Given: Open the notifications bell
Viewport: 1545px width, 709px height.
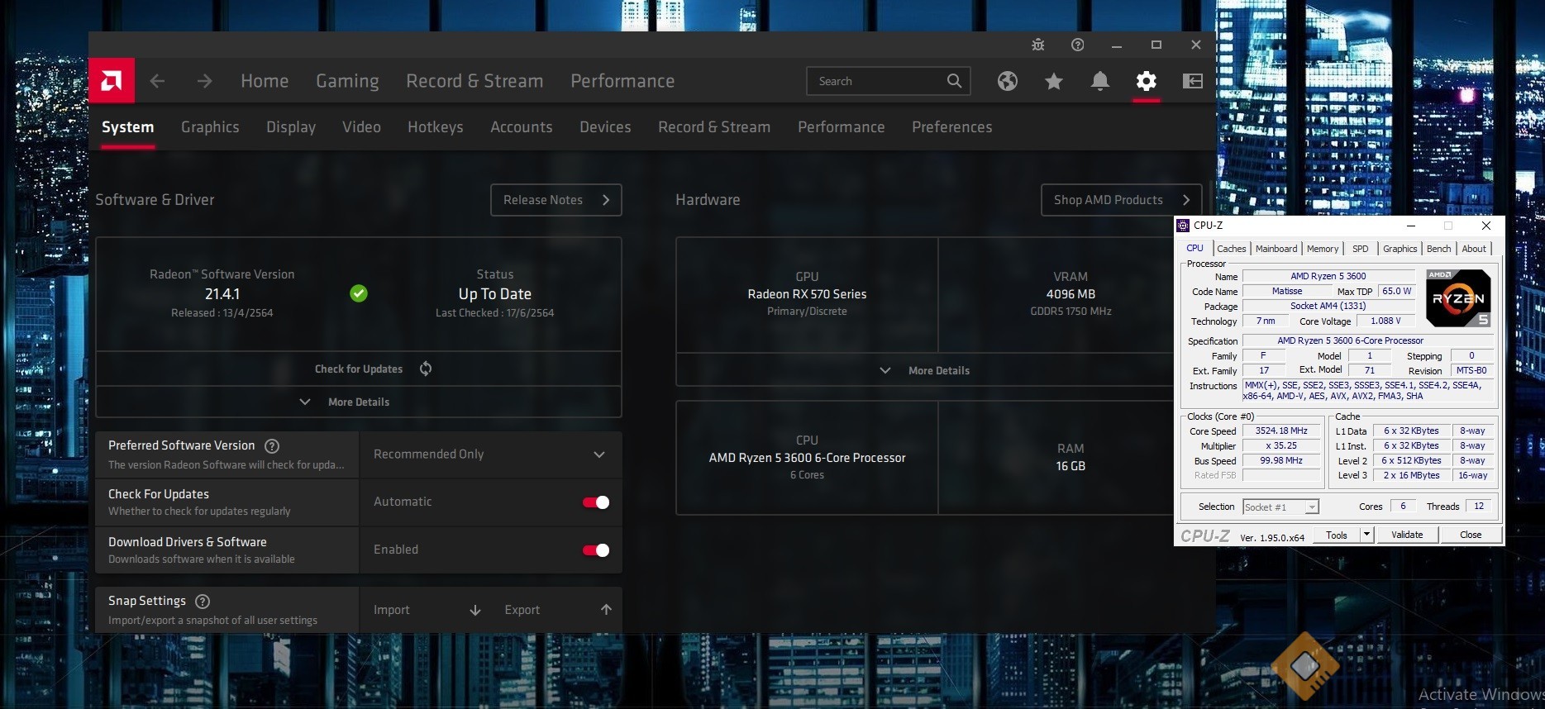Looking at the screenshot, I should tap(1099, 81).
